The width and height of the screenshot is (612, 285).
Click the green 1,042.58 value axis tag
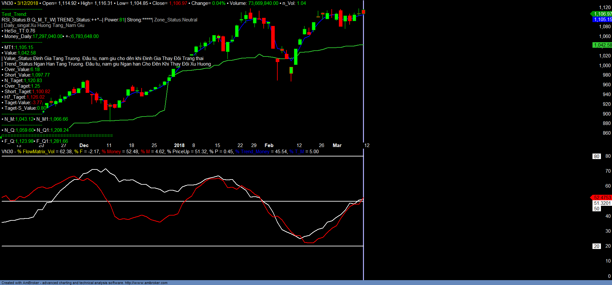pos(602,45)
